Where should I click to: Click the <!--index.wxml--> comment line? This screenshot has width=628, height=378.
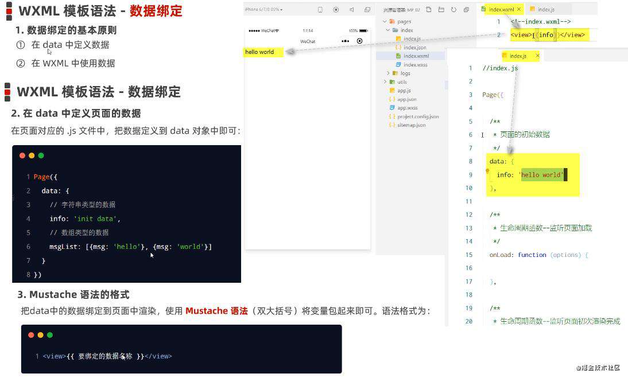[541, 22]
